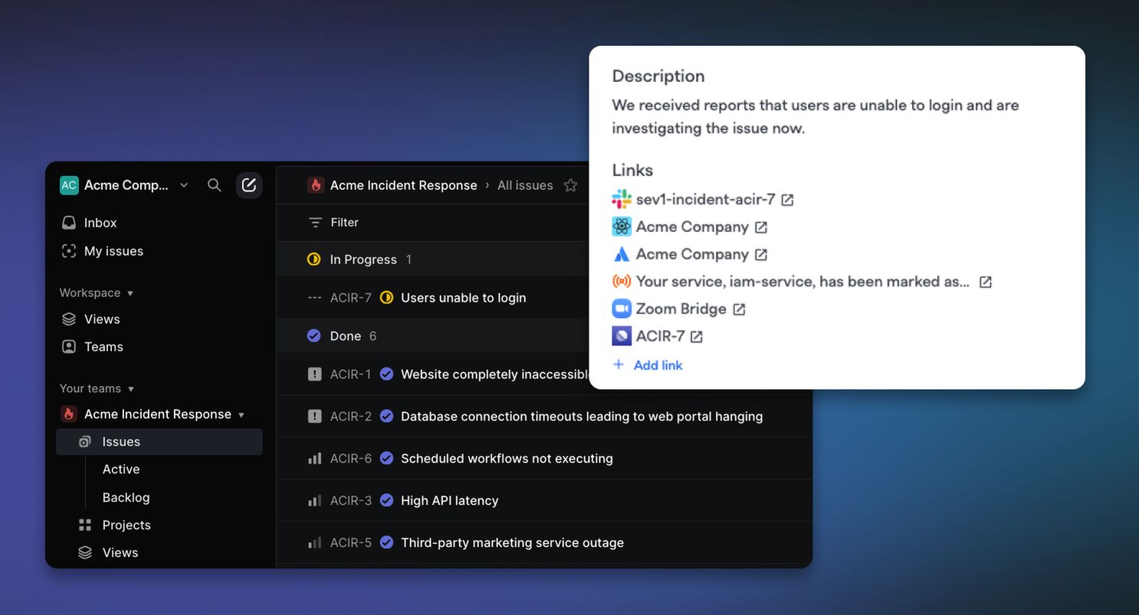Click the done status icon on ACIR-6

tap(386, 459)
